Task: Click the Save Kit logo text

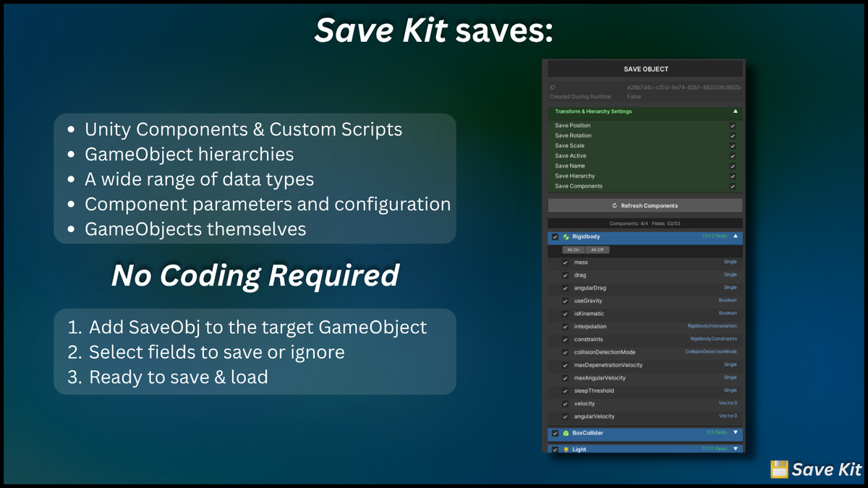Action: click(x=827, y=469)
